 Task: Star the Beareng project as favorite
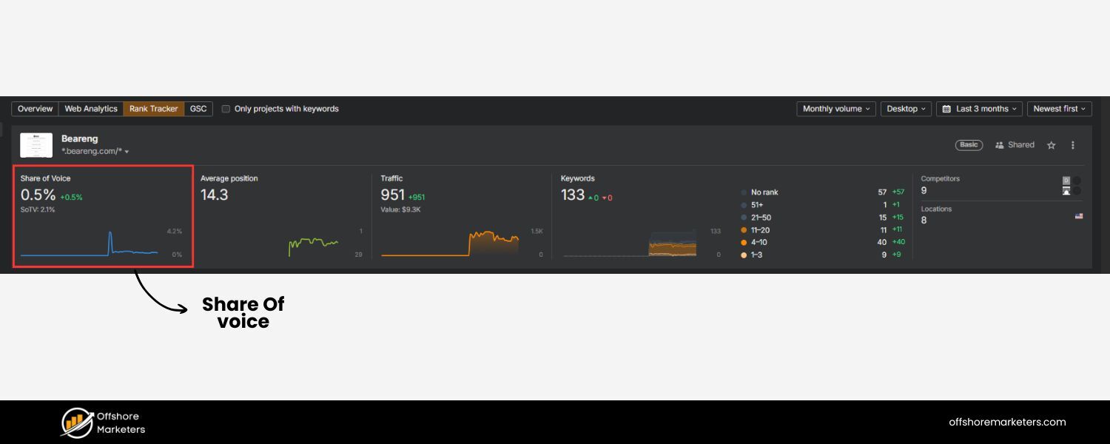click(1051, 145)
